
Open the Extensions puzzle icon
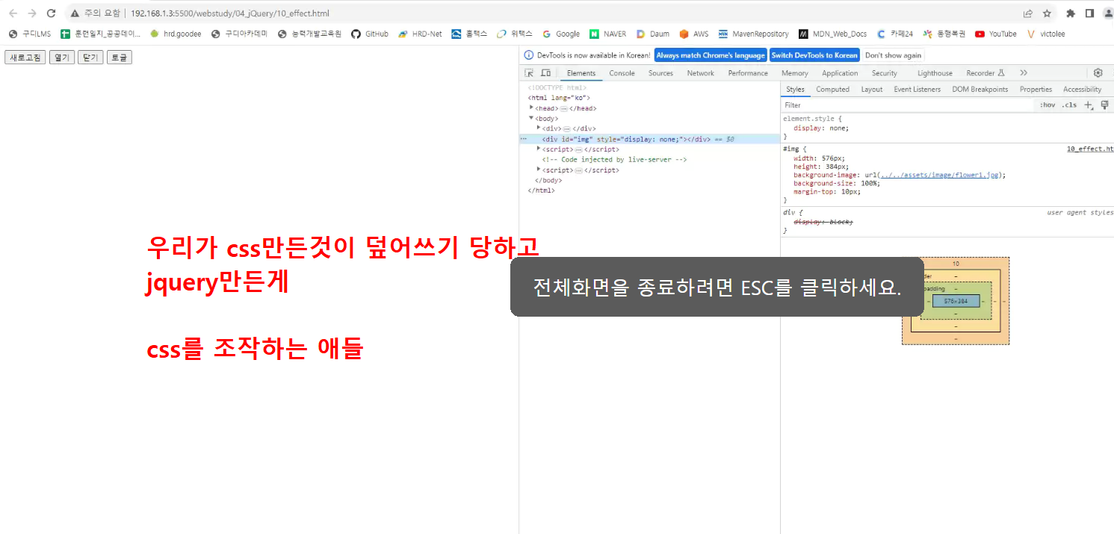click(1071, 13)
